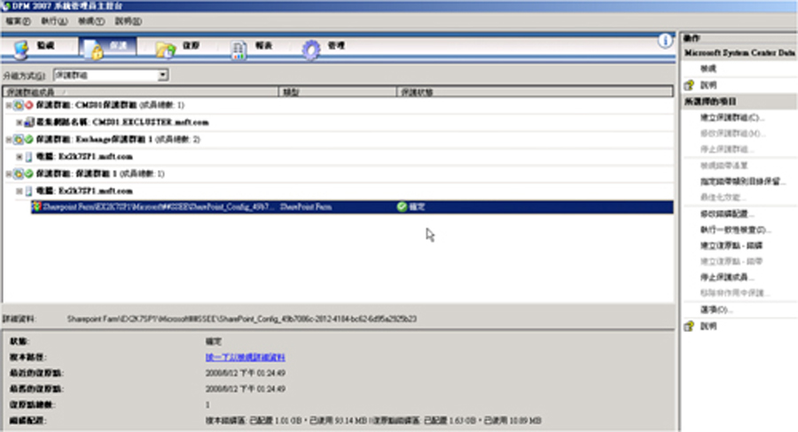Select the Protection (保護) navigation tab
The width and height of the screenshot is (798, 432).
pos(107,47)
